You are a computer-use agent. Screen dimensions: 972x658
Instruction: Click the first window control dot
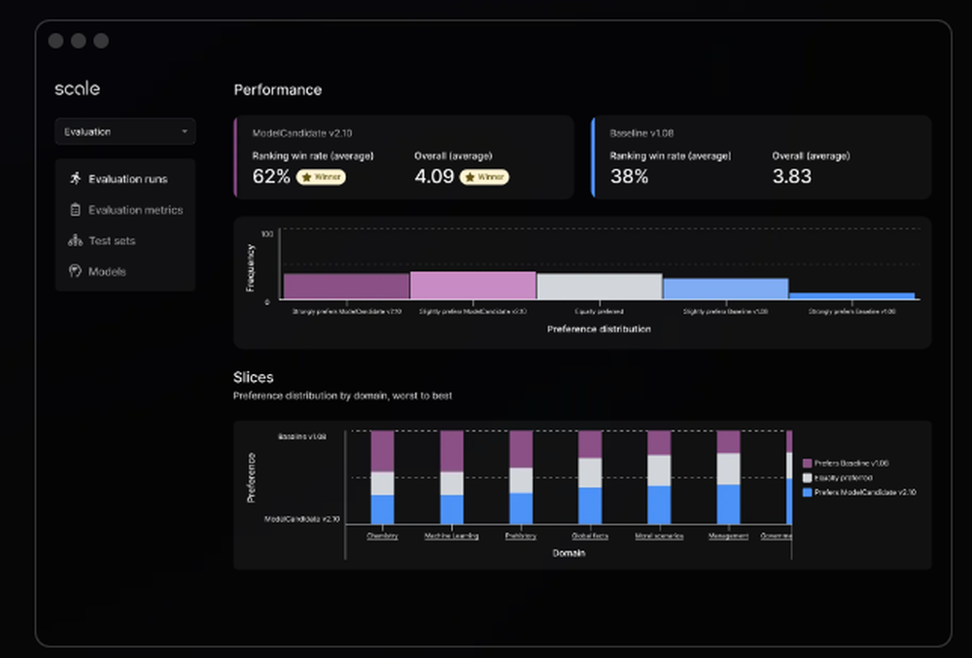55,41
